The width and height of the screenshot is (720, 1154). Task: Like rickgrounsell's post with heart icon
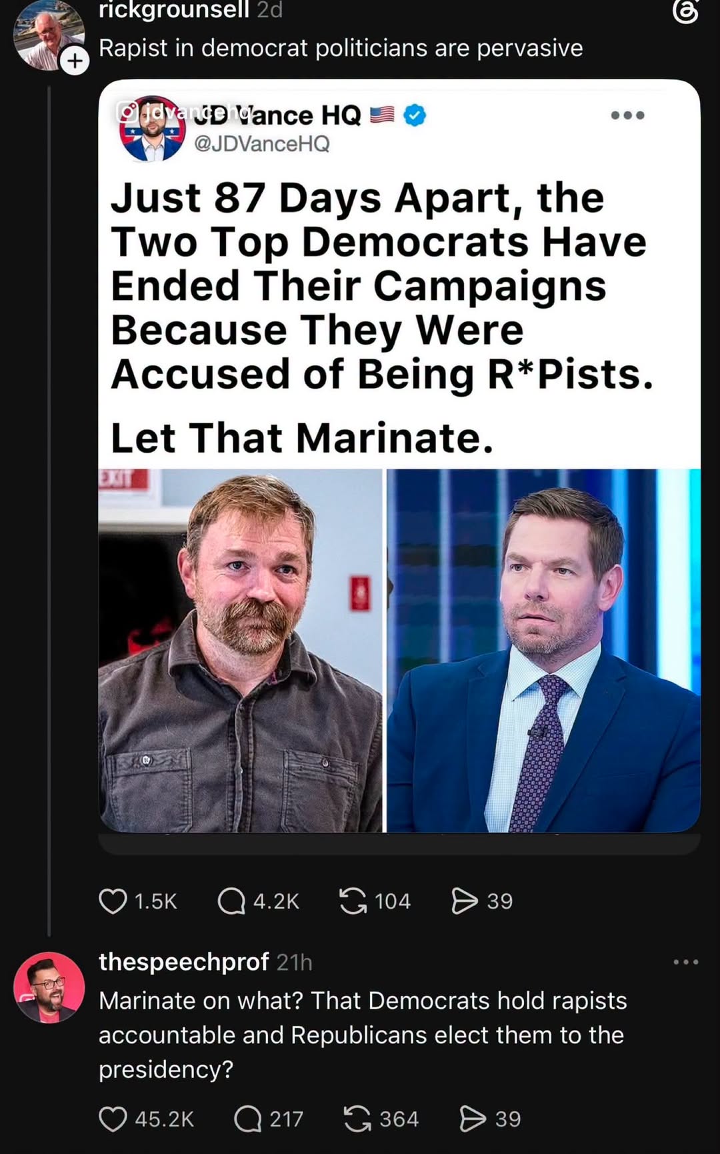(x=113, y=901)
